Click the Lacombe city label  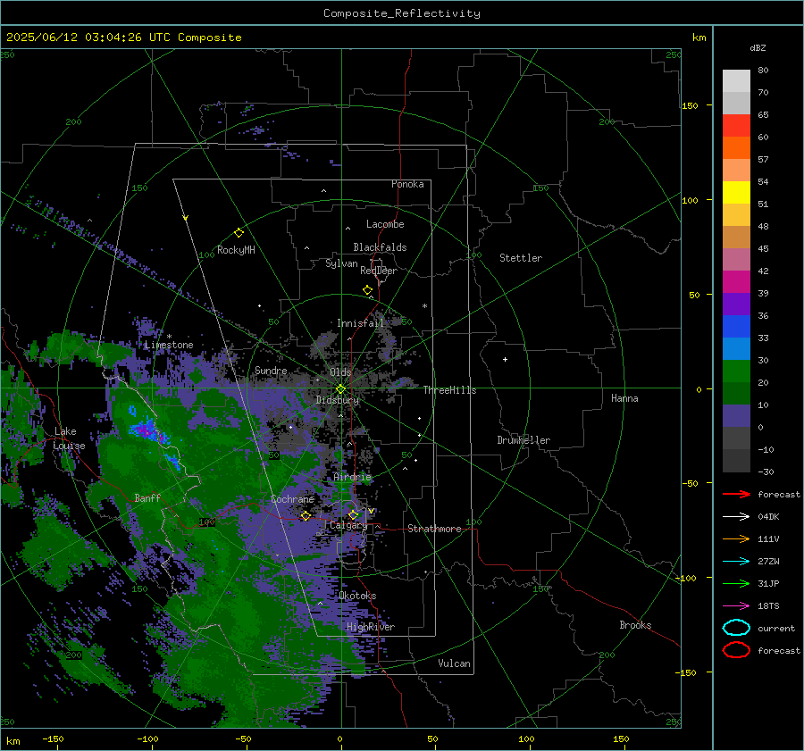coord(385,224)
